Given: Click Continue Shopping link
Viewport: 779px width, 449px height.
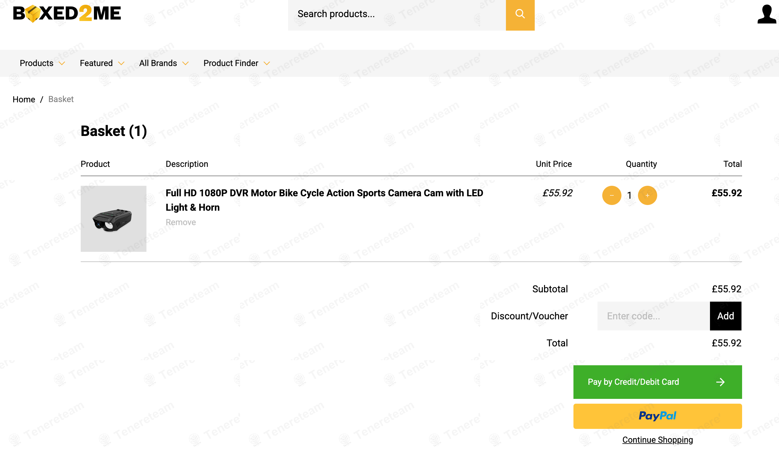Looking at the screenshot, I should click(x=657, y=440).
